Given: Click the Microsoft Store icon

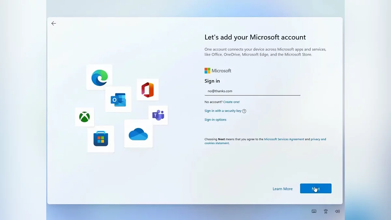Looking at the screenshot, I should click(x=101, y=139).
